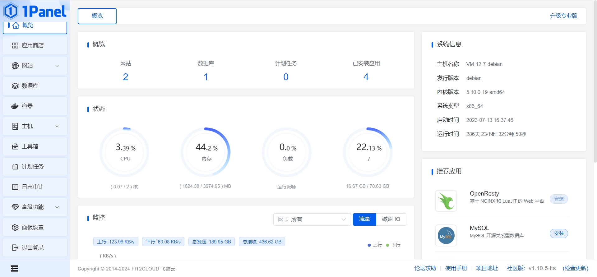Expand the 高级功能 submenu chevron
597x277 pixels.
point(57,207)
